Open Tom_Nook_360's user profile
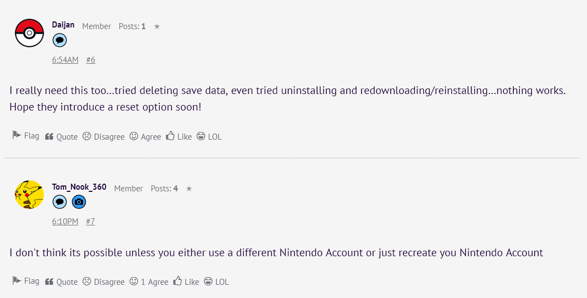This screenshot has width=587, height=298. click(x=79, y=187)
